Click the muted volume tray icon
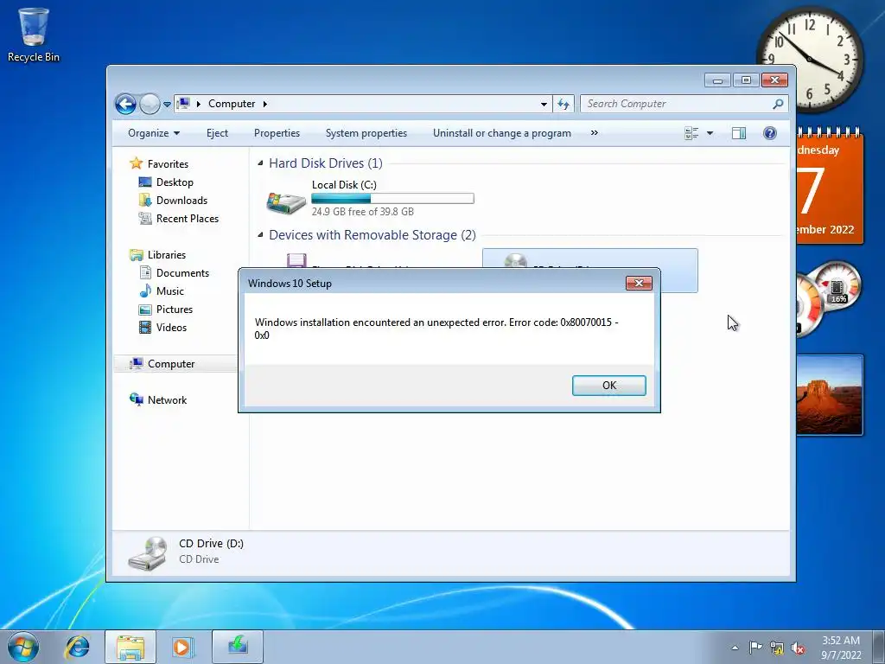 point(798,648)
